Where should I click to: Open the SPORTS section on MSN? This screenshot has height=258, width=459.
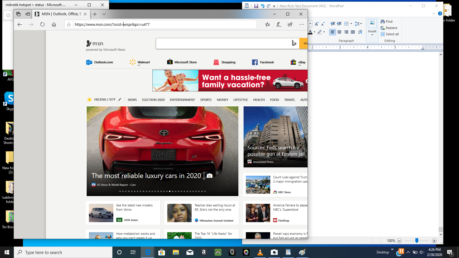[206, 100]
